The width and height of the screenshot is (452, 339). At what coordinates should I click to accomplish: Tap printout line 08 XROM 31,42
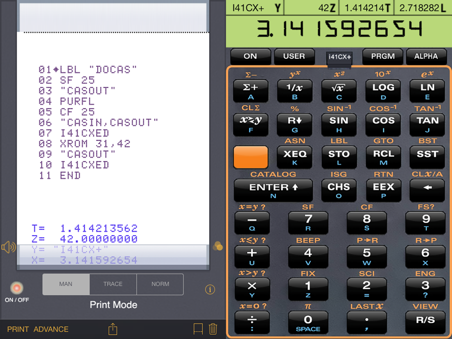pyautogui.click(x=84, y=144)
